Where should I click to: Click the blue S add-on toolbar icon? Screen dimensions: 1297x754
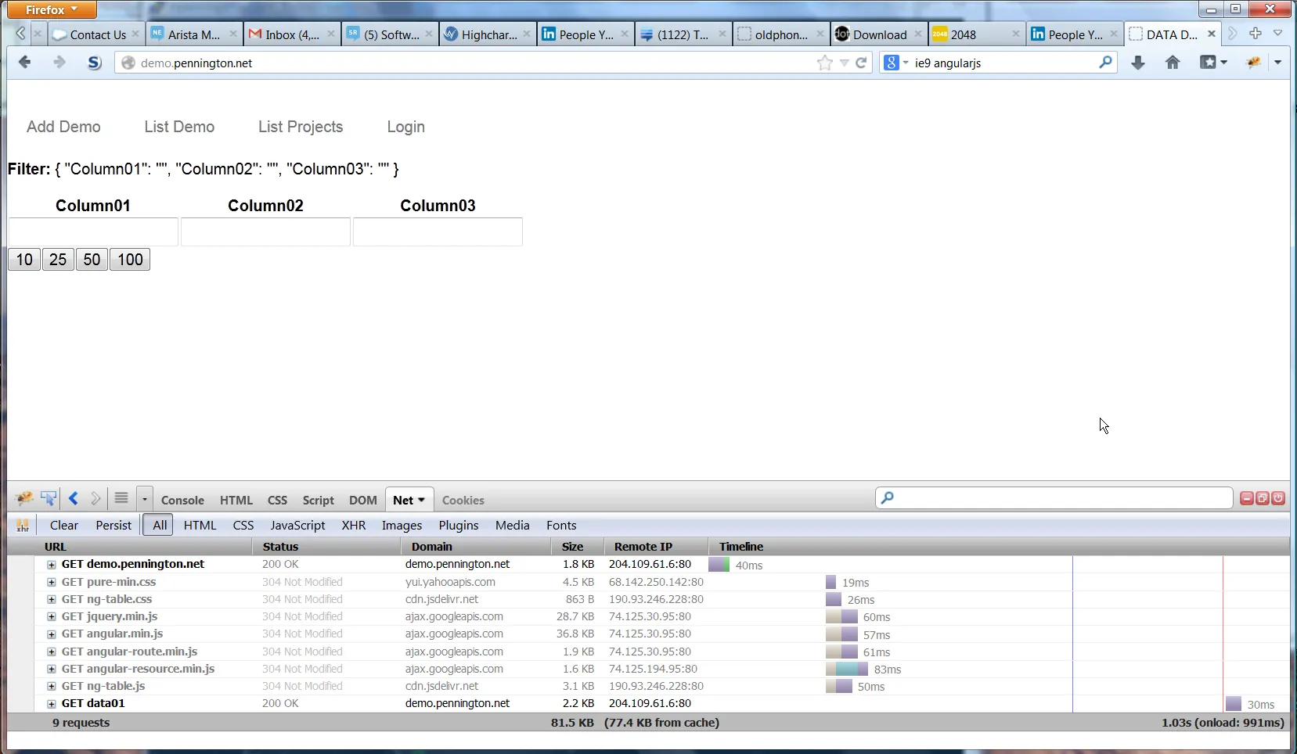94,63
